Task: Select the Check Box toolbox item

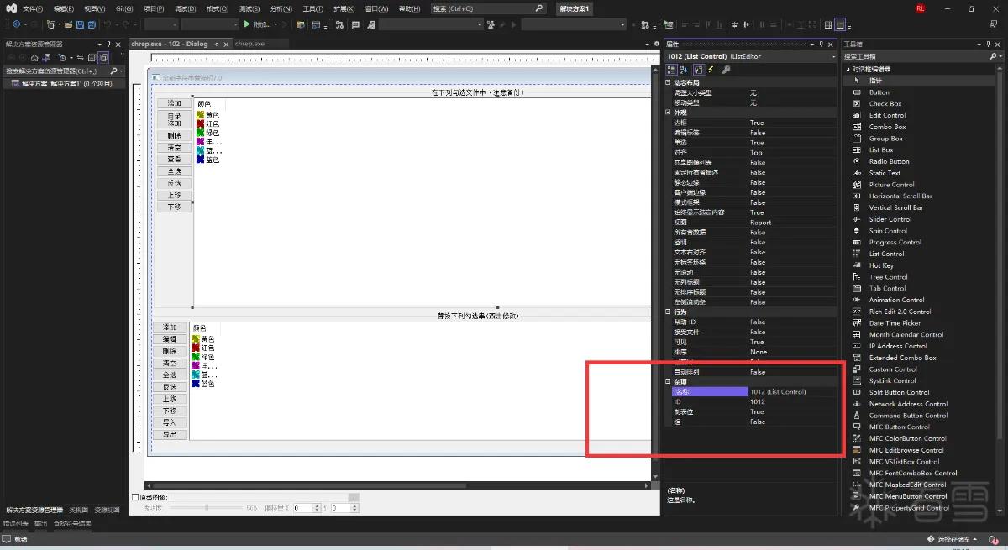Action: click(x=885, y=103)
